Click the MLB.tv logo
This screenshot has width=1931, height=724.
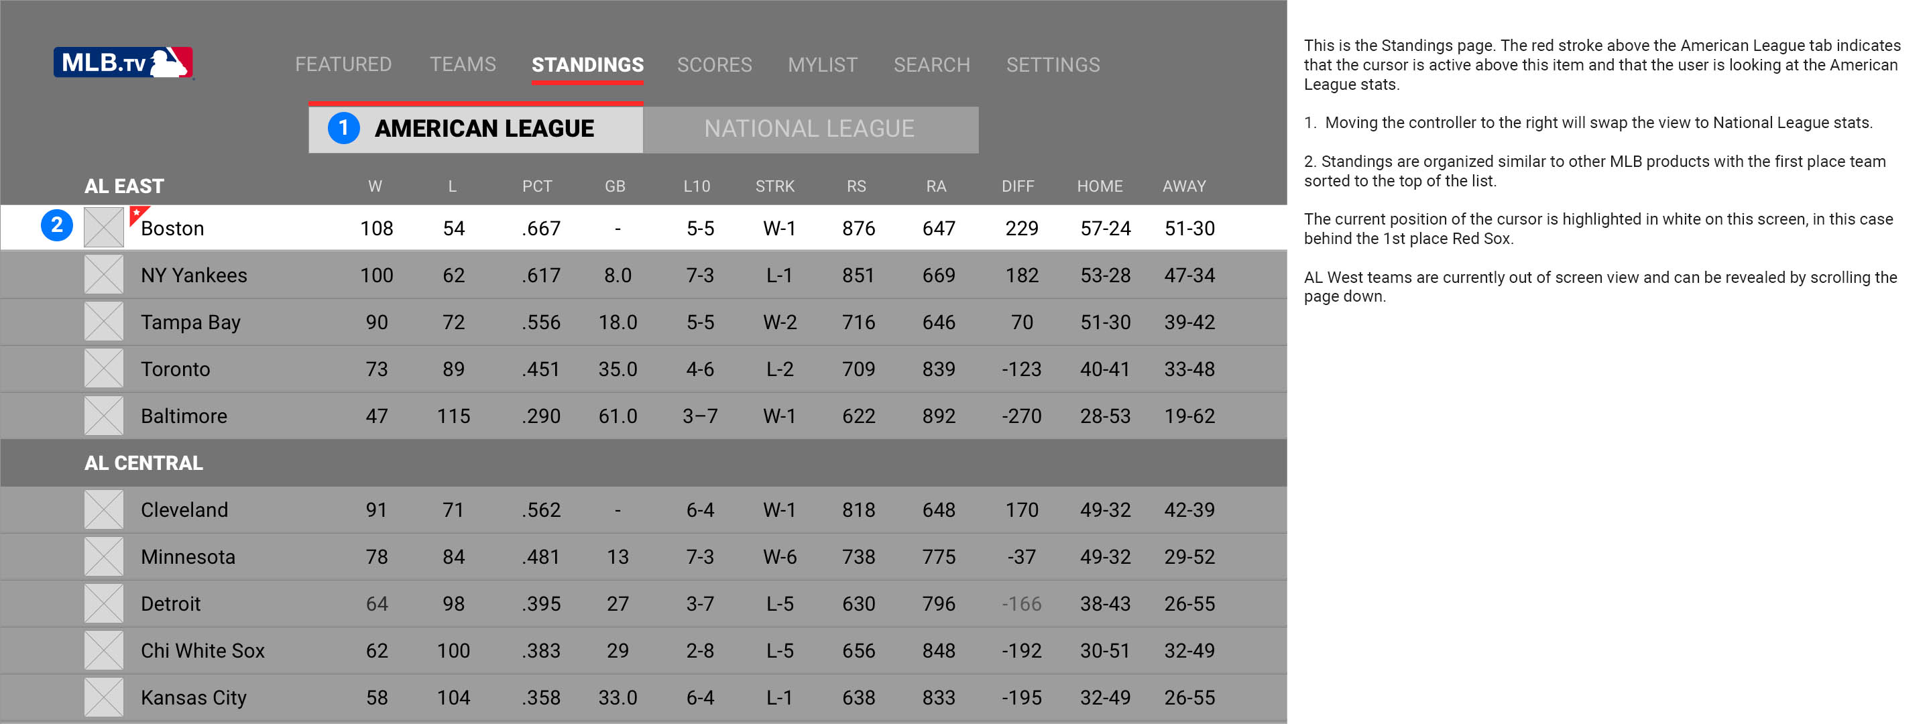(x=123, y=63)
